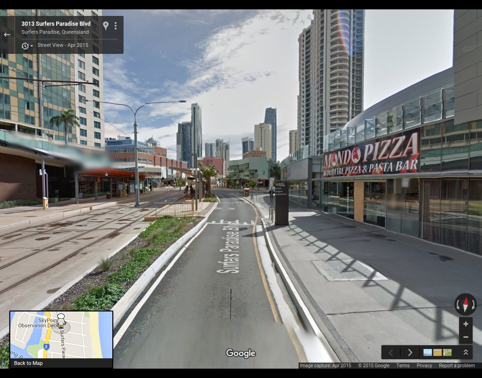Click the red compass needle to face north

coord(466,302)
